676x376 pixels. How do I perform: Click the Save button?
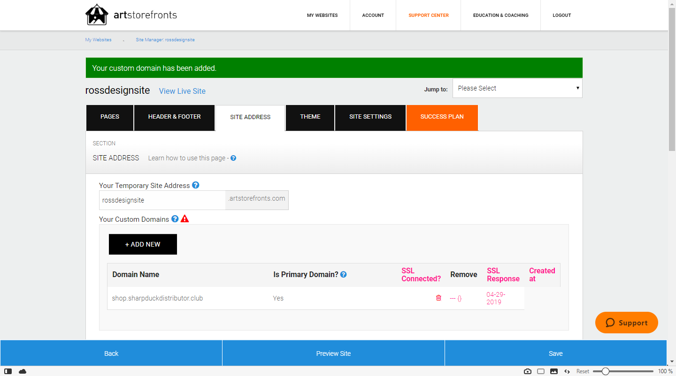[x=556, y=353]
